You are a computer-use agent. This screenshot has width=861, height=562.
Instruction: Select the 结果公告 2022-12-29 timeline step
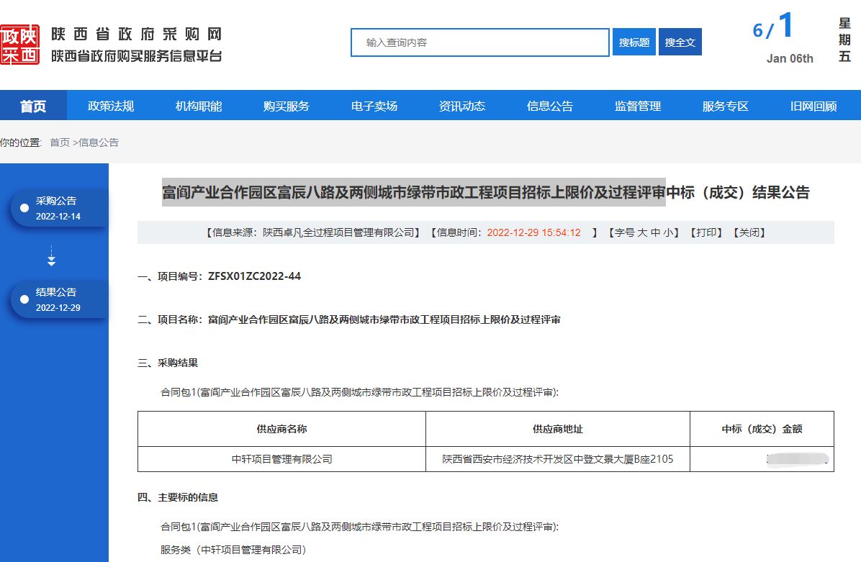58,299
